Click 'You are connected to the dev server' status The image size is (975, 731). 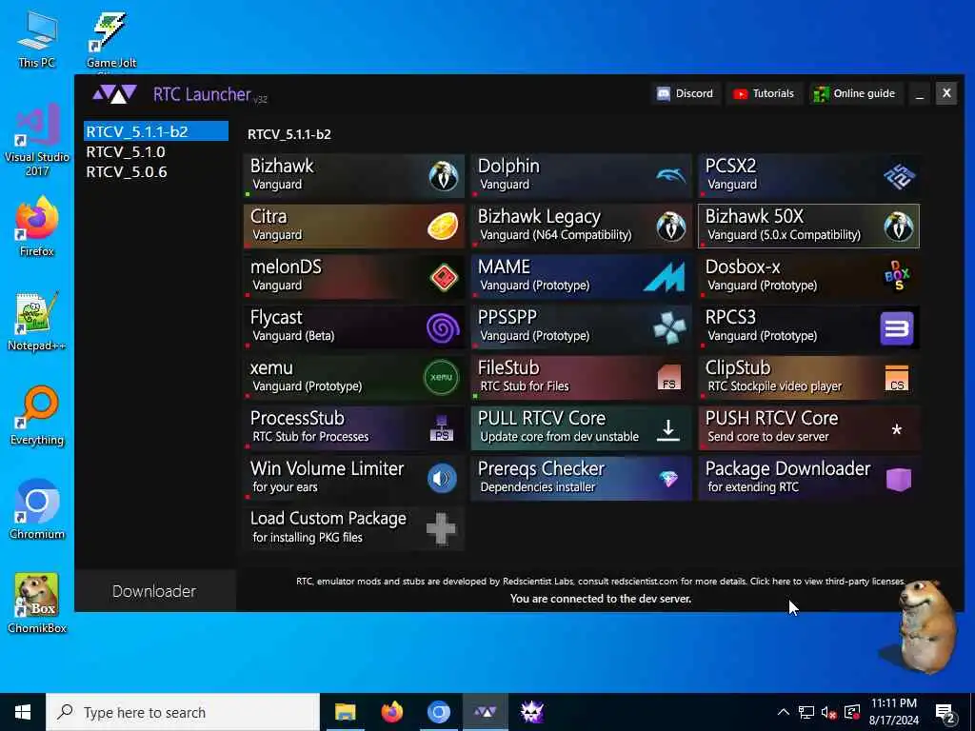click(601, 599)
